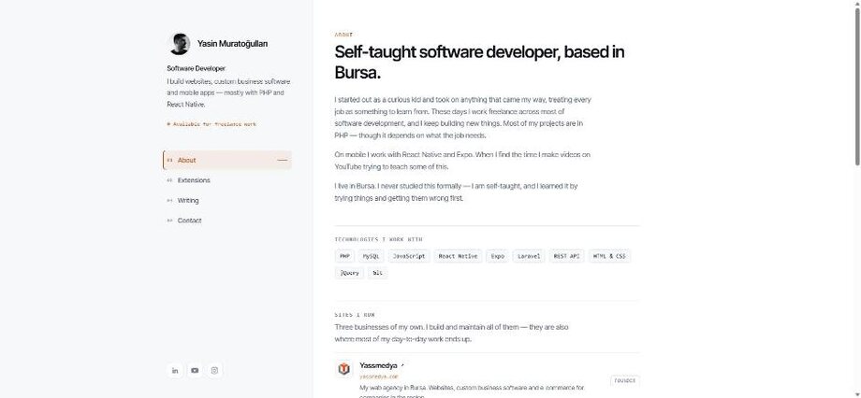The width and height of the screenshot is (861, 398).
Task: Click the external arrow next to Yassmedya
Action: click(402, 365)
